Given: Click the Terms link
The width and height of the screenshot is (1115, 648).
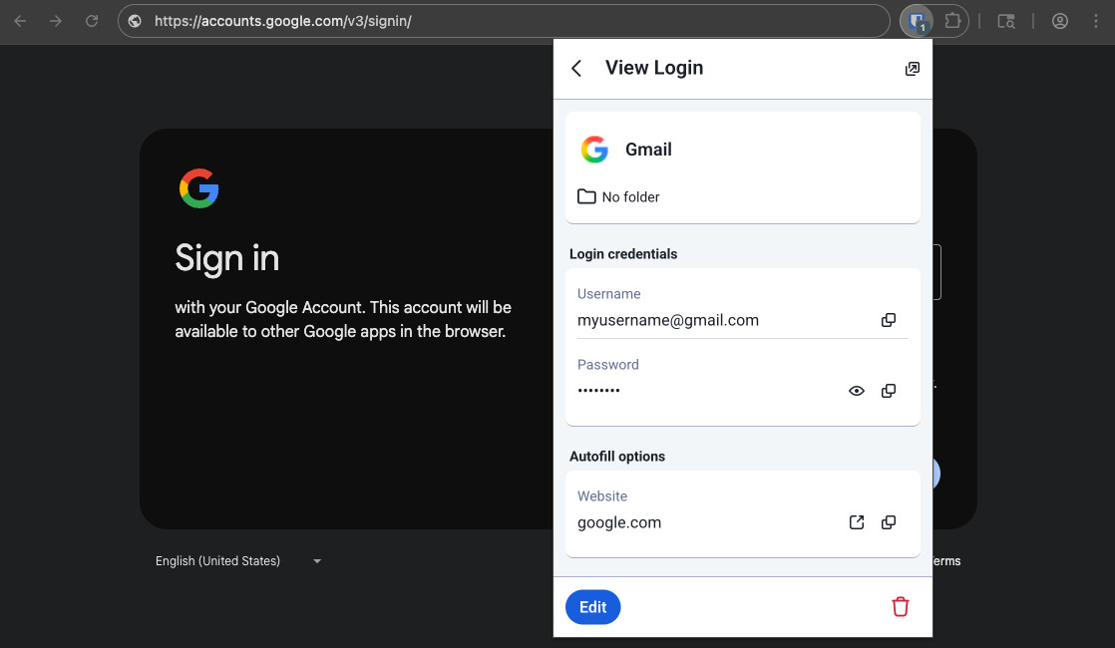Looking at the screenshot, I should pyautogui.click(x=945, y=561).
